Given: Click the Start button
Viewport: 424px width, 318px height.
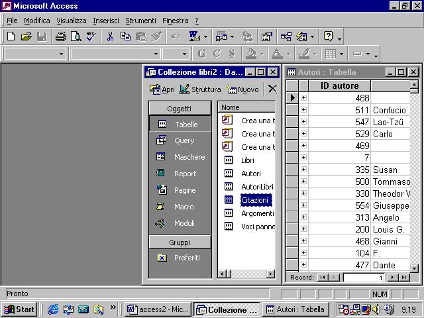Looking at the screenshot, I should pos(19,309).
